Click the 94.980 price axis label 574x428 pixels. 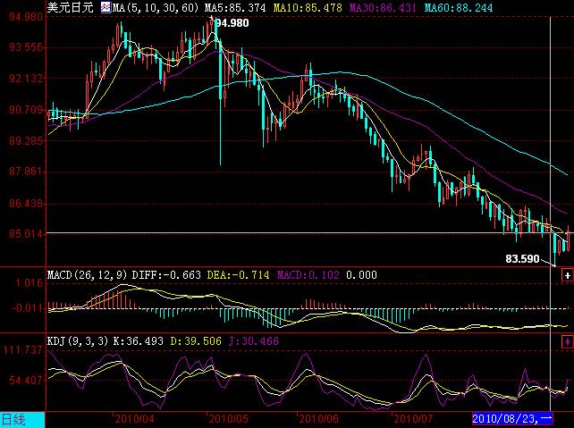(26, 17)
